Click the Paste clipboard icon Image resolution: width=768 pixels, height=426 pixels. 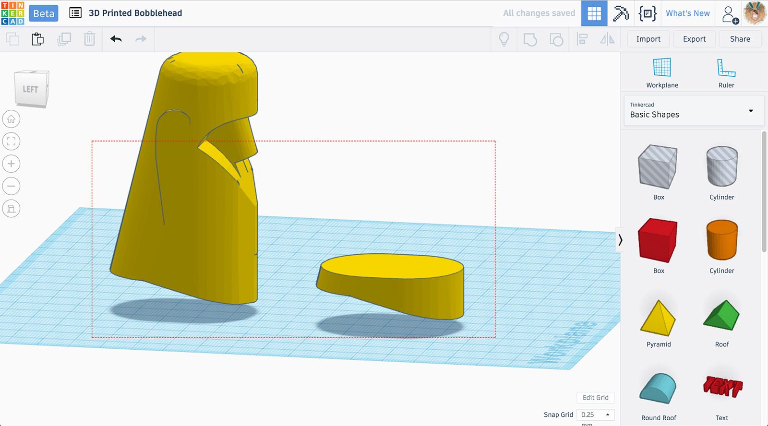[38, 39]
